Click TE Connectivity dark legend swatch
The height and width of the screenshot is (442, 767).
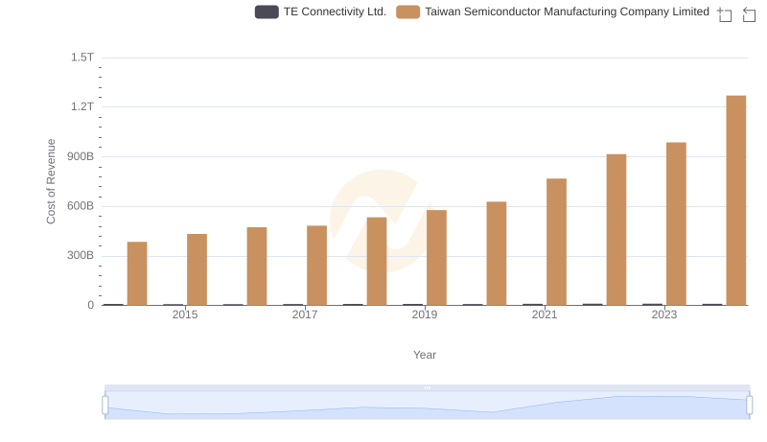267,12
